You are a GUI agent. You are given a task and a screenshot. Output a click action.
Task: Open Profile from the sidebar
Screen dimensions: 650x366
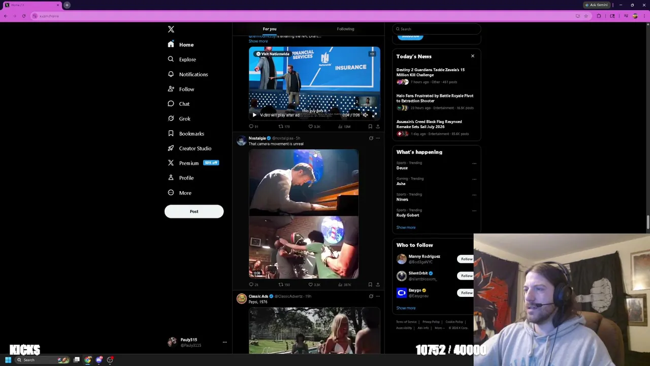(181, 178)
